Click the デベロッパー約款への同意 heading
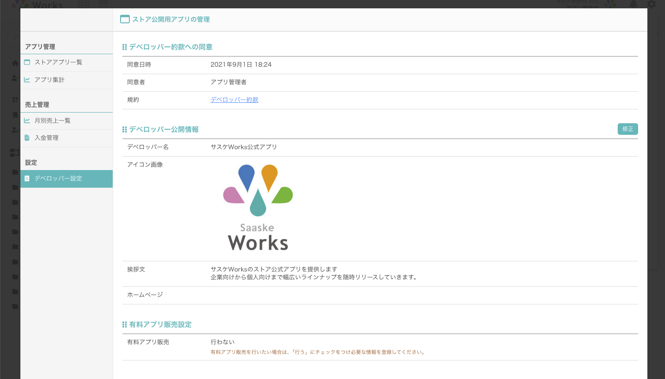This screenshot has height=379, width=665. pyautogui.click(x=171, y=47)
